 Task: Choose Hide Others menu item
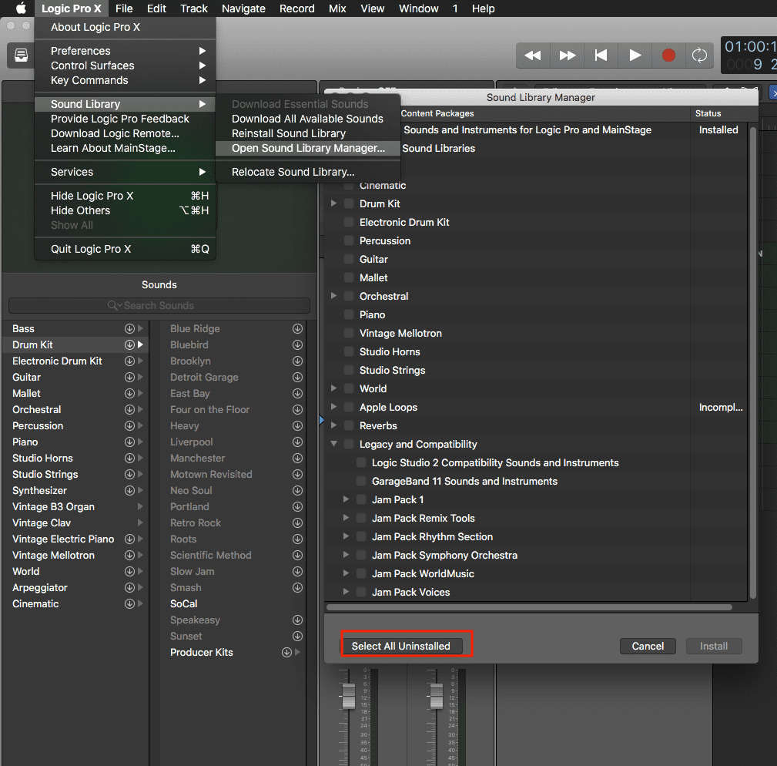[x=126, y=210]
